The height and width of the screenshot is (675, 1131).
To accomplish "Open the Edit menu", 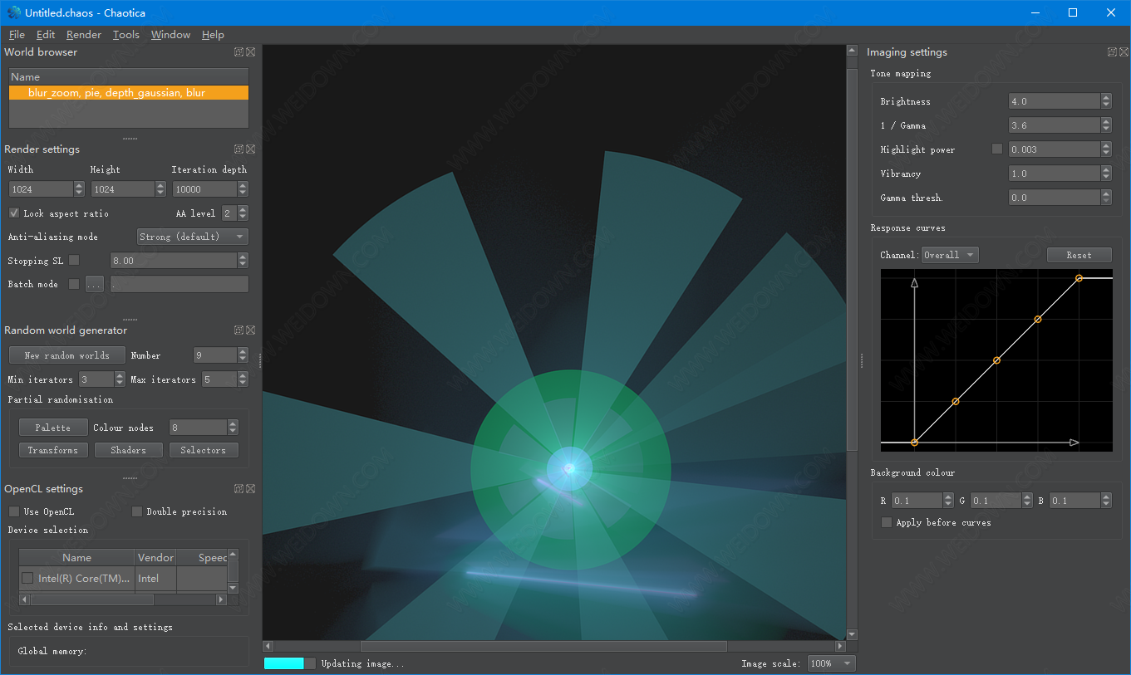I will 46,34.
